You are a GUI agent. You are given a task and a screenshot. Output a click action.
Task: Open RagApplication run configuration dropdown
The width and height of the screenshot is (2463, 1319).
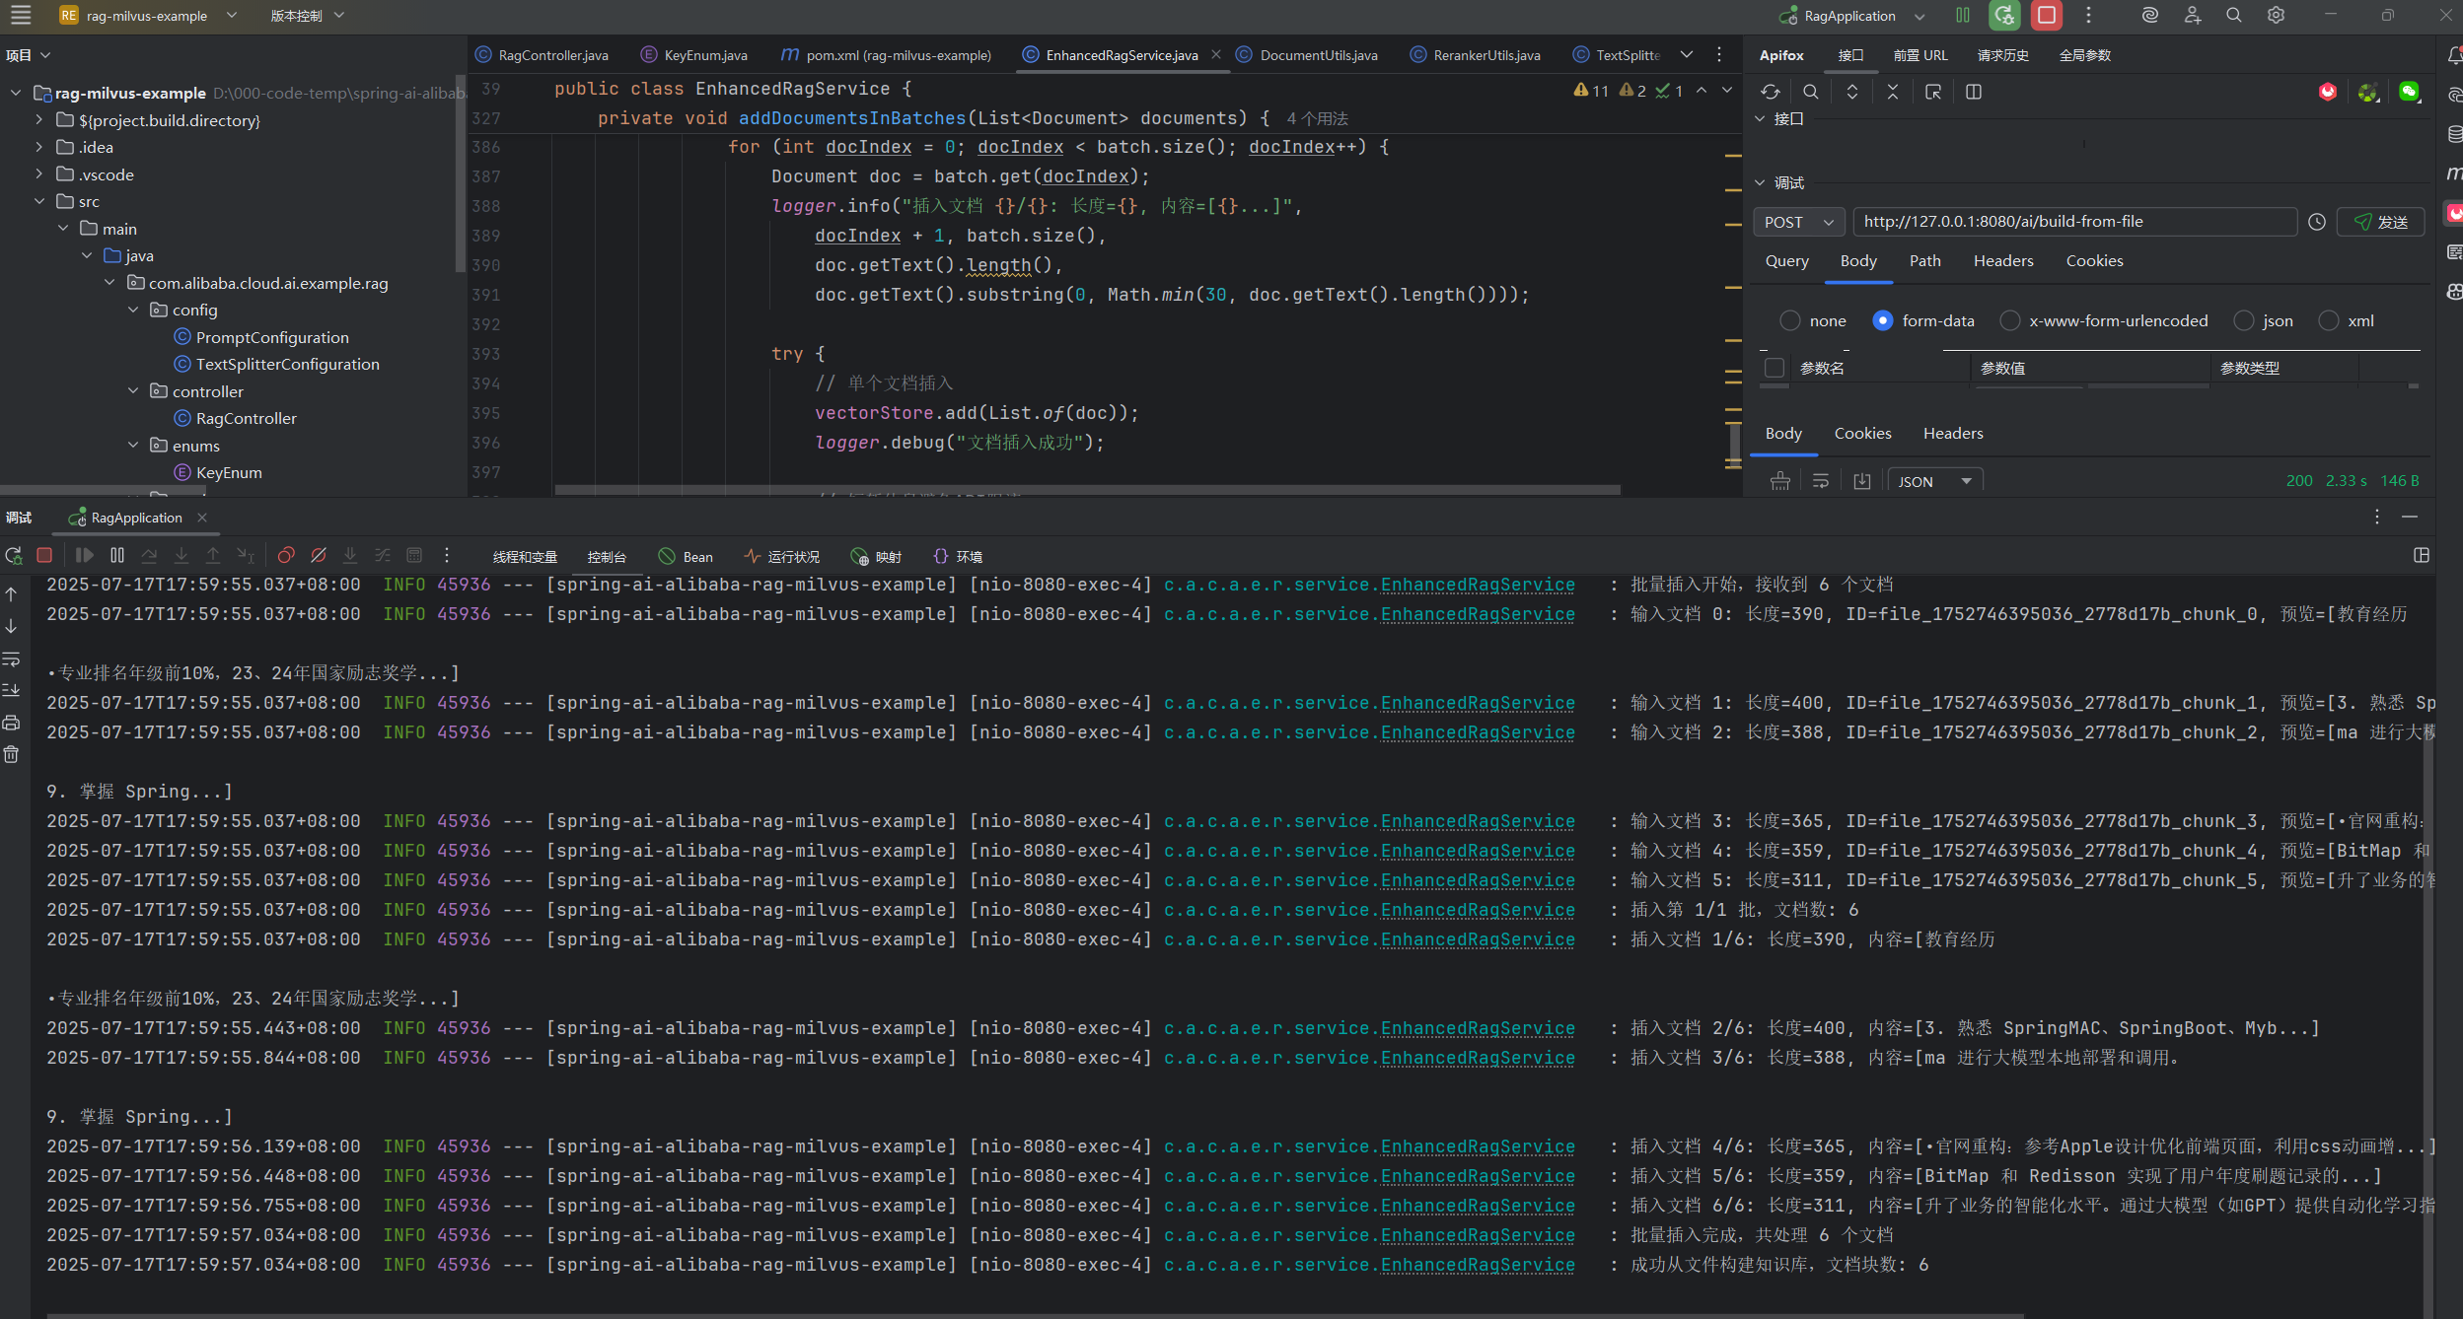coord(1850,16)
